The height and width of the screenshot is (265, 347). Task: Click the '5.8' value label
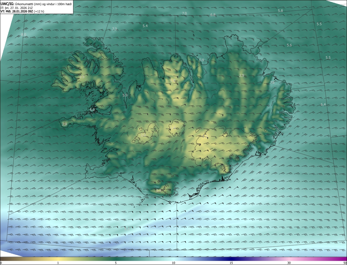pyautogui.click(x=280, y=11)
